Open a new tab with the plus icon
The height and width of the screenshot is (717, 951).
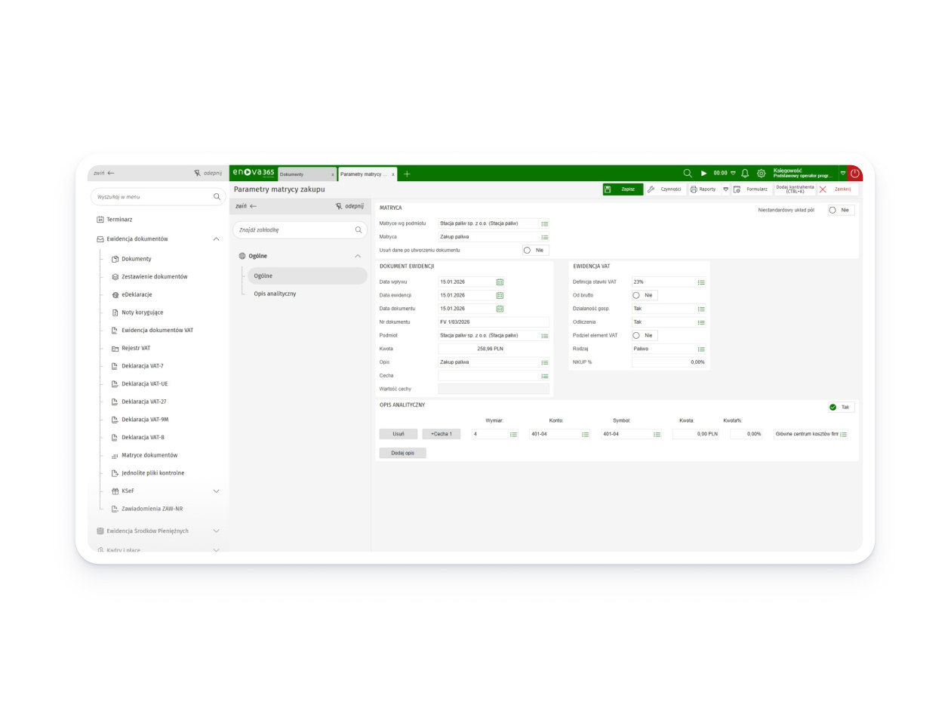click(x=407, y=174)
